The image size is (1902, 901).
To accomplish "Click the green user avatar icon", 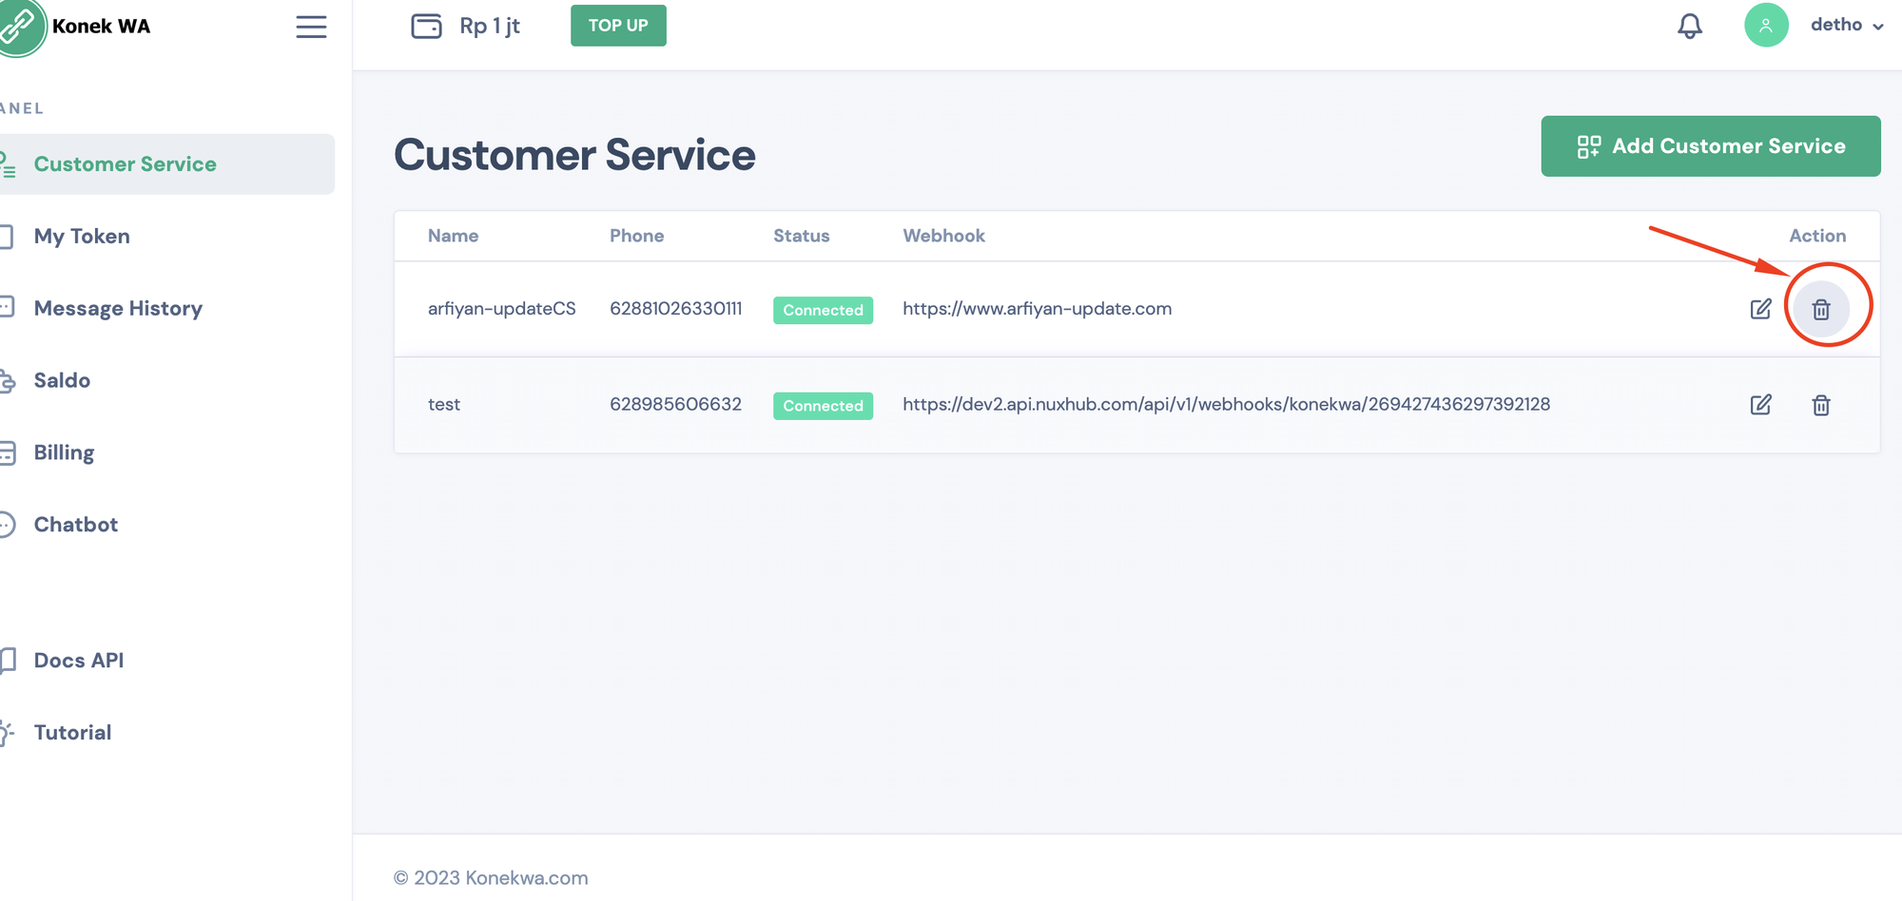I will tap(1765, 26).
